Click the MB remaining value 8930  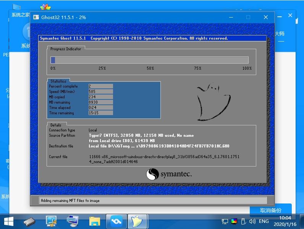100,102
